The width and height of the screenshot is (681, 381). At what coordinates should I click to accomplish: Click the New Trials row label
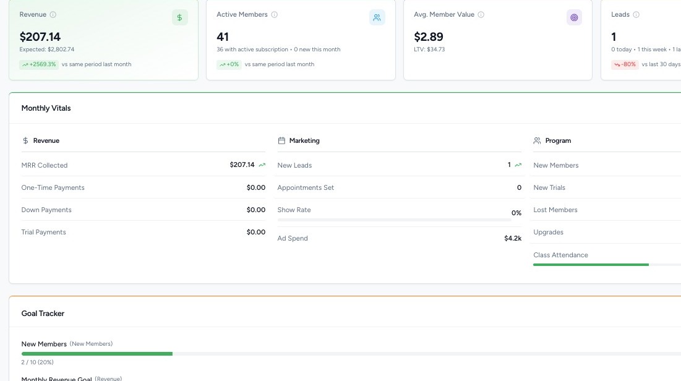[x=549, y=187]
